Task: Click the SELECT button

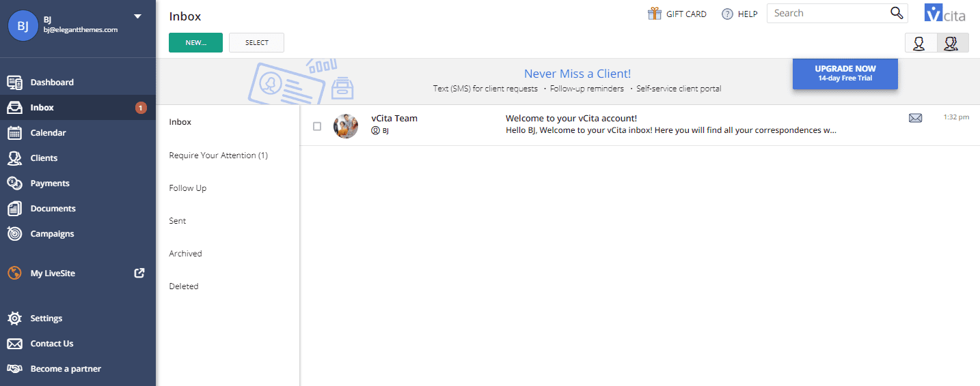Action: pos(256,42)
